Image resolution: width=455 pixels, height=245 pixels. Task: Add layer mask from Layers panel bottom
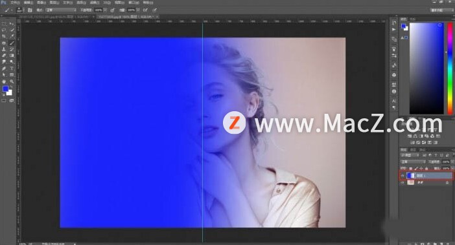point(423,244)
